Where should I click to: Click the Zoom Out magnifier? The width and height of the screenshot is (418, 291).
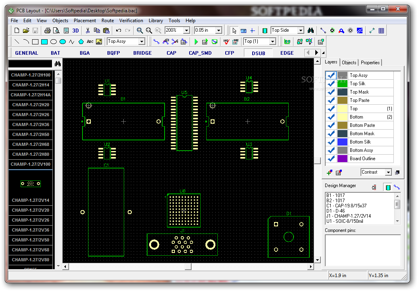(x=149, y=31)
